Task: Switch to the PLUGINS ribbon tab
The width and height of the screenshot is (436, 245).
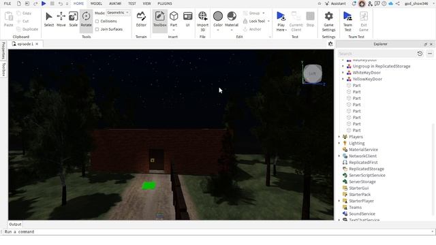Action: 165,3
